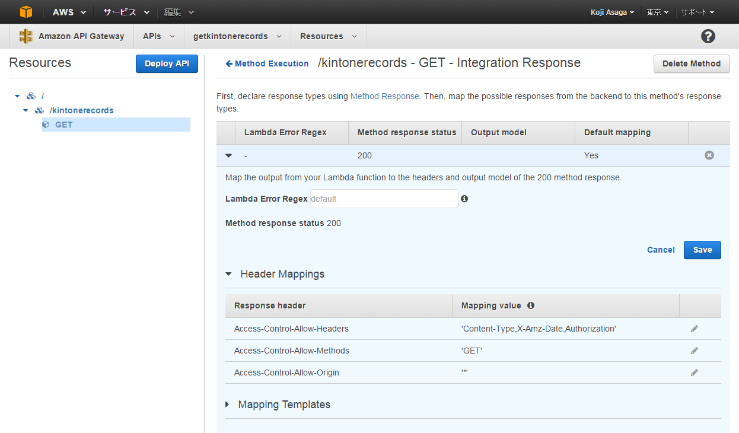The height and width of the screenshot is (433, 739).
Task: Click the Mapping value info icon
Action: tap(531, 305)
